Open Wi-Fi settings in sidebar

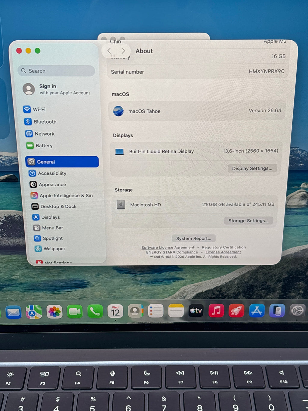coord(34,109)
